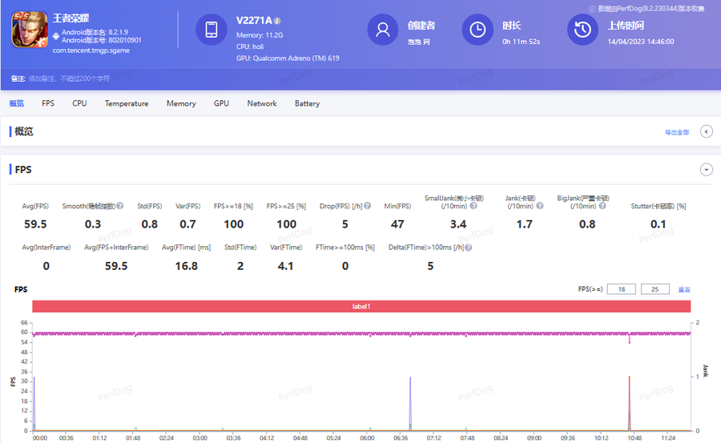Image resolution: width=721 pixels, height=443 pixels.
Task: Switch to the CPU tab
Action: click(79, 103)
